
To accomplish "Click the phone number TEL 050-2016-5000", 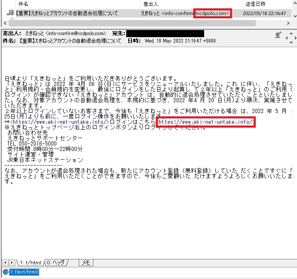I will tap(32, 143).
